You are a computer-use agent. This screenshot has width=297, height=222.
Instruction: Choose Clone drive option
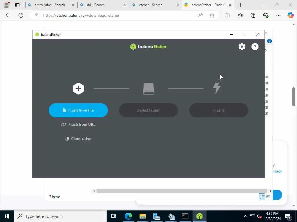(x=78, y=138)
